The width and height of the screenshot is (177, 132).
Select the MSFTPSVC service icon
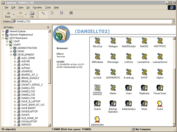pyautogui.click(x=160, y=41)
